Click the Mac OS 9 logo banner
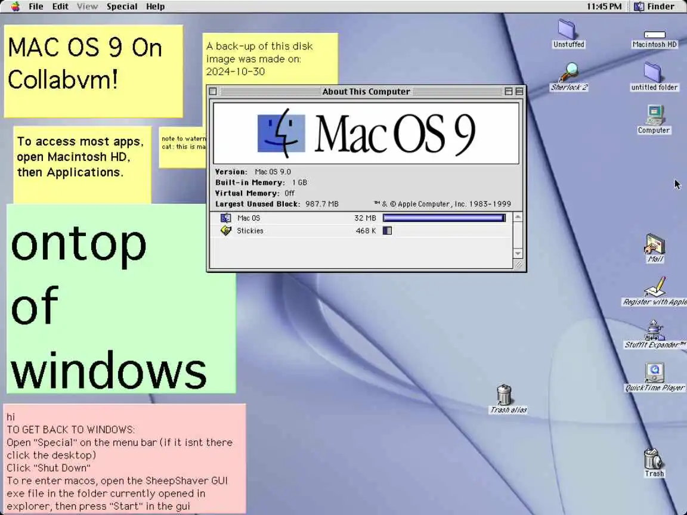687x515 pixels. 366,133
